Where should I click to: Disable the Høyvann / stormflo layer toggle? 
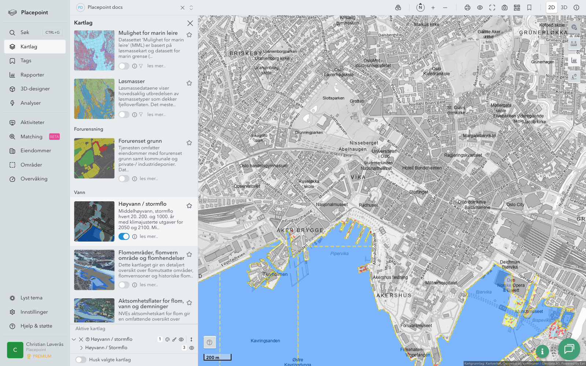(x=124, y=236)
